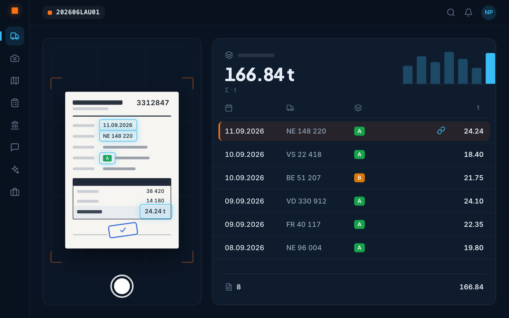This screenshot has width=509, height=318.
Task: Open search with the magnifier icon
Action: (451, 12)
